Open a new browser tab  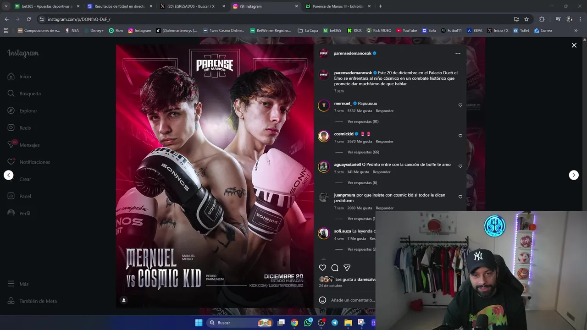pyautogui.click(x=380, y=6)
